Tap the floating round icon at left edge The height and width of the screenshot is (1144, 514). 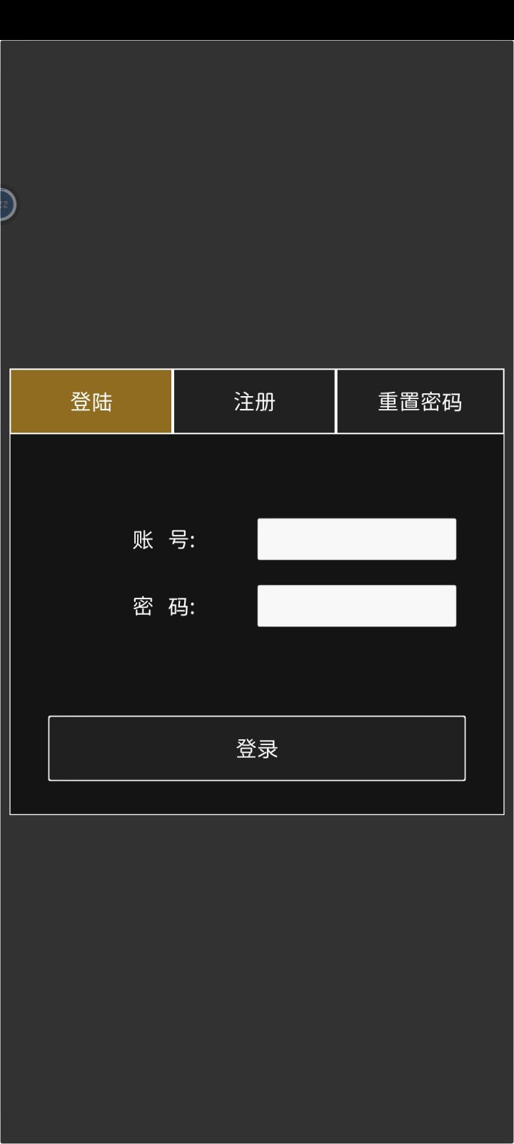coord(6,204)
